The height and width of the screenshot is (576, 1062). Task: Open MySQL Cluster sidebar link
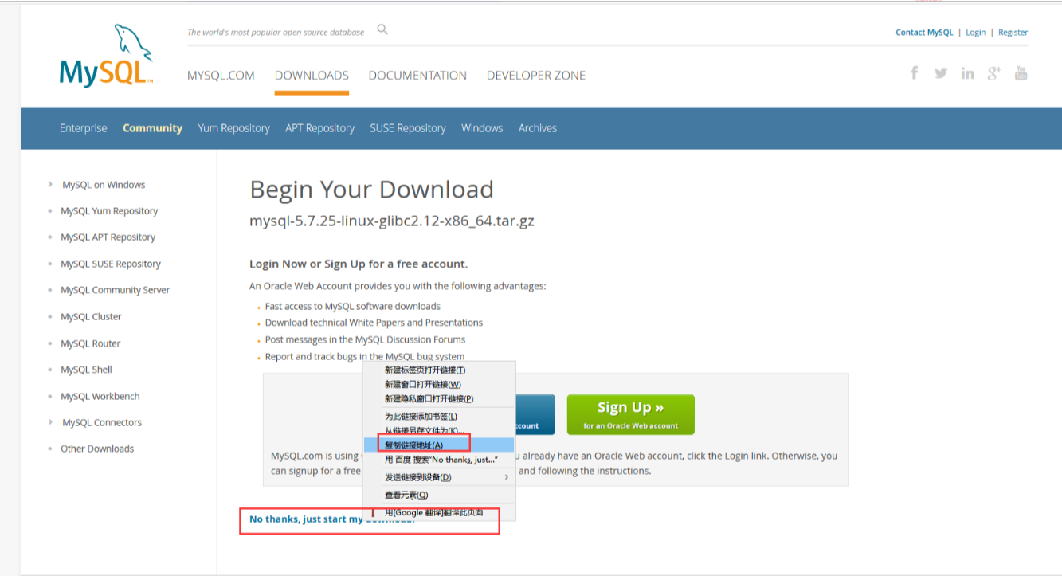coord(91,316)
